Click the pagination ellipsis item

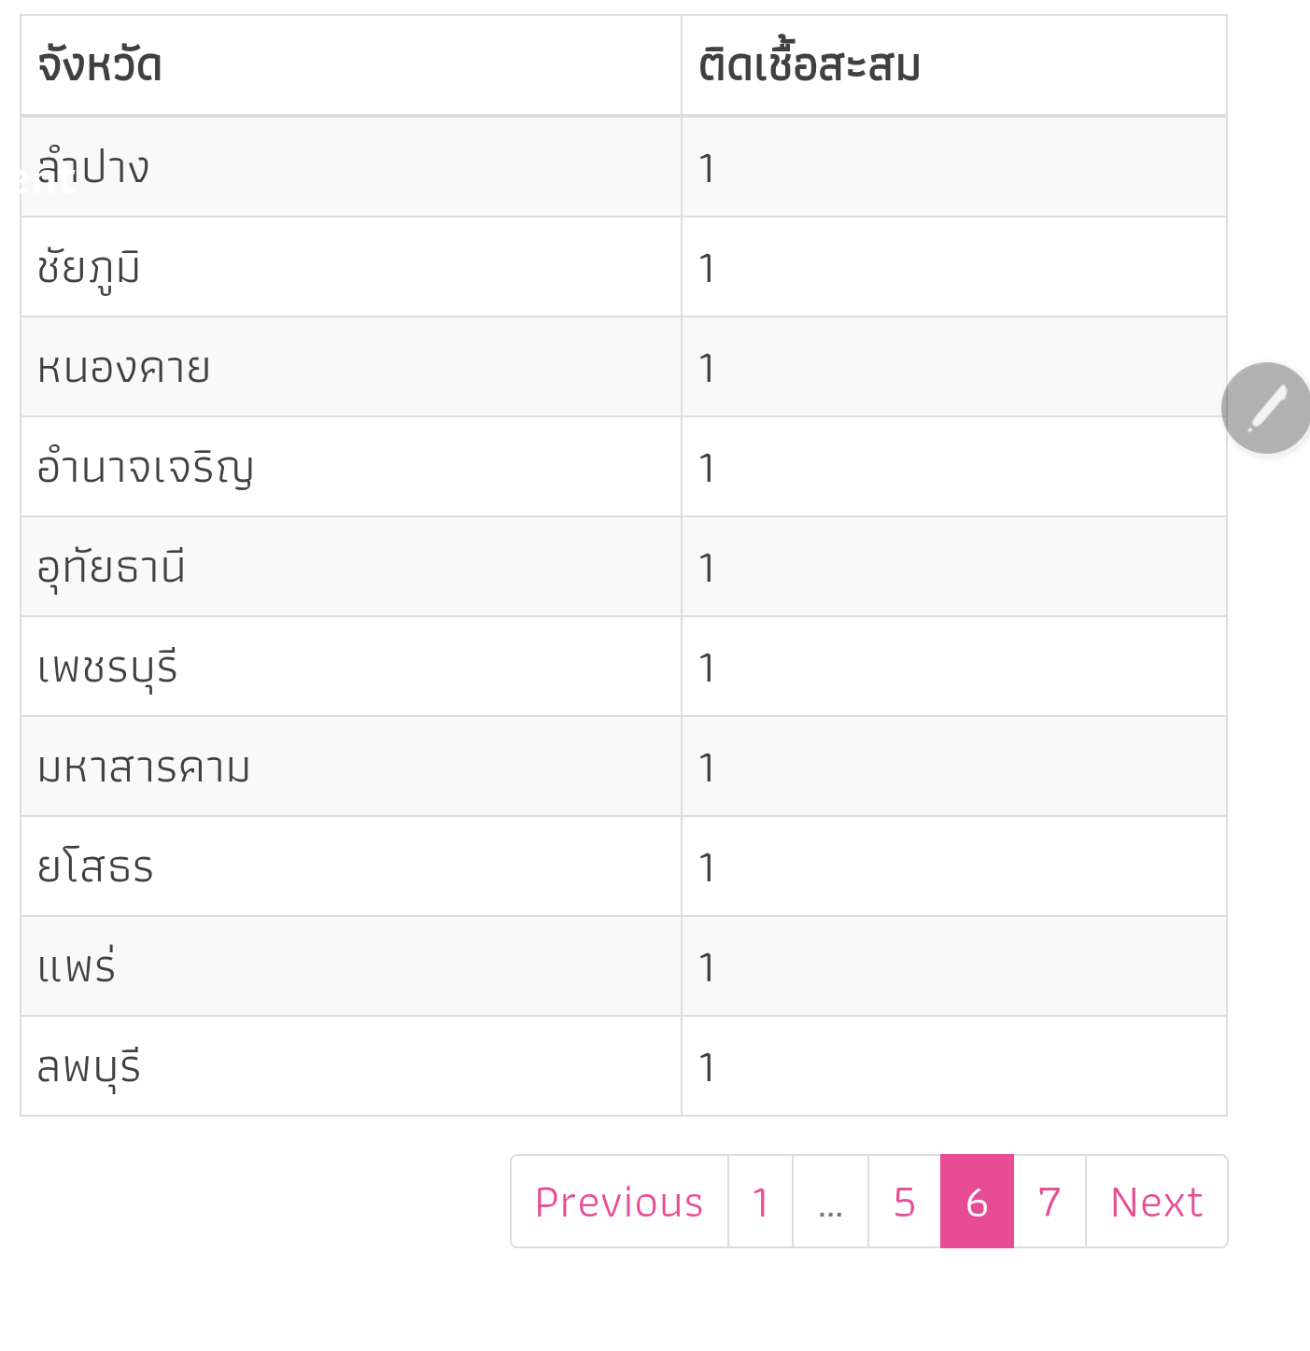pos(830,1202)
